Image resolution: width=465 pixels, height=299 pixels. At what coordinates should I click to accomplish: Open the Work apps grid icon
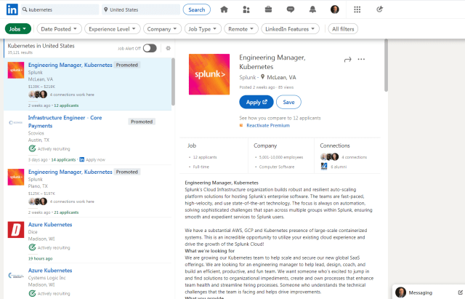tap(357, 9)
